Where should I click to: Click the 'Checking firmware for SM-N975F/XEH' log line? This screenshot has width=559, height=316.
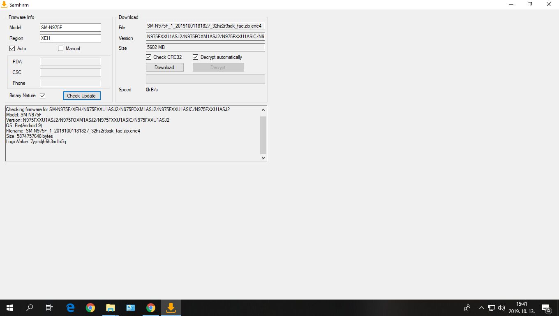(118, 109)
